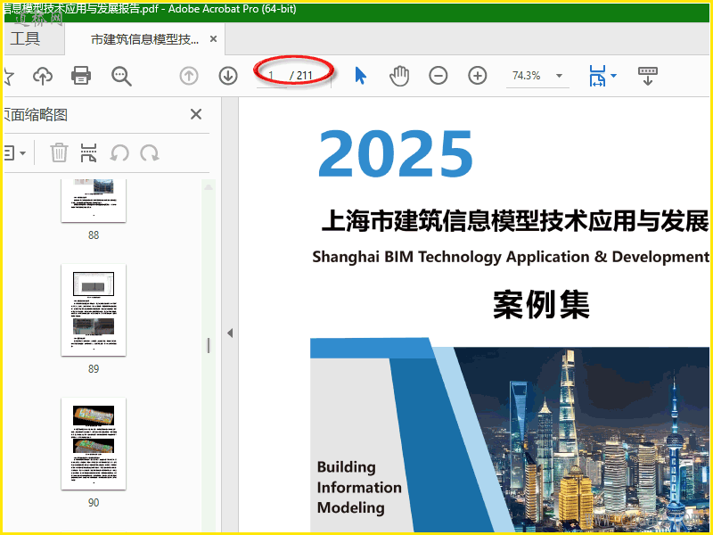Click the scrolling mode download-style icon
The height and width of the screenshot is (535, 713).
(x=648, y=76)
